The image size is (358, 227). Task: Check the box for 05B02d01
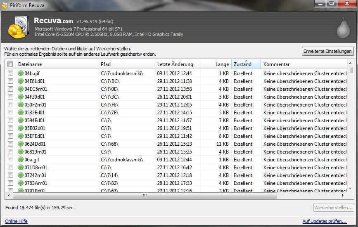click(10, 128)
